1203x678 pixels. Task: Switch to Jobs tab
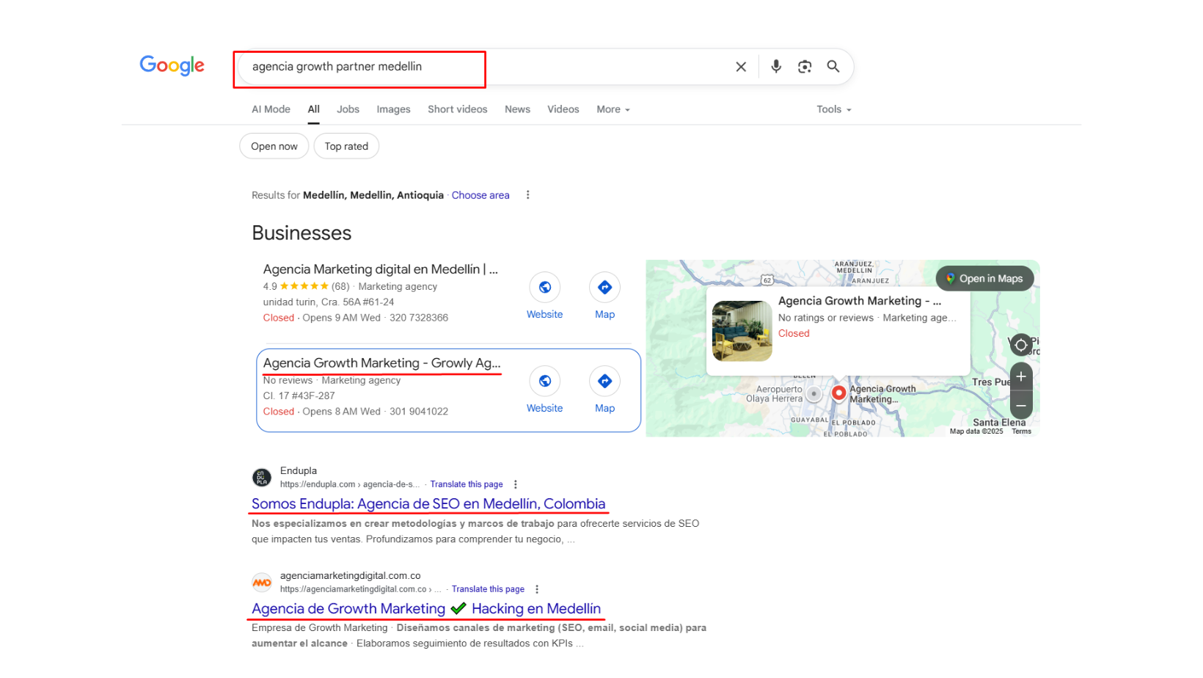click(x=348, y=109)
